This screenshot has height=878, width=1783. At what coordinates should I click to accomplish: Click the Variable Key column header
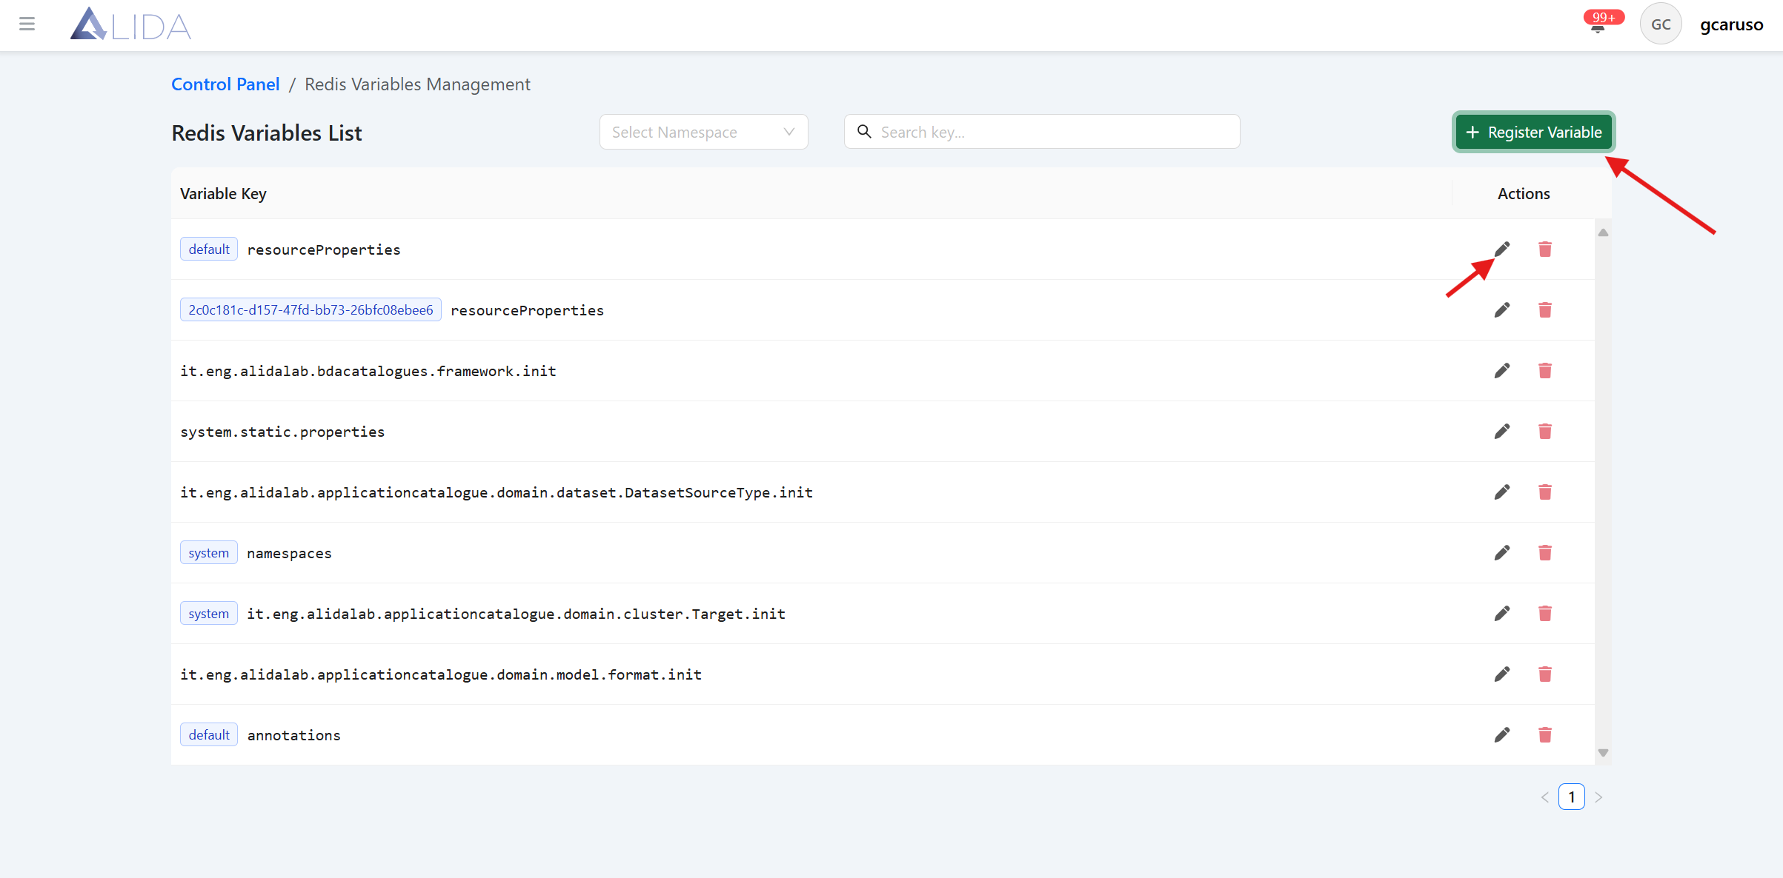[x=223, y=194]
